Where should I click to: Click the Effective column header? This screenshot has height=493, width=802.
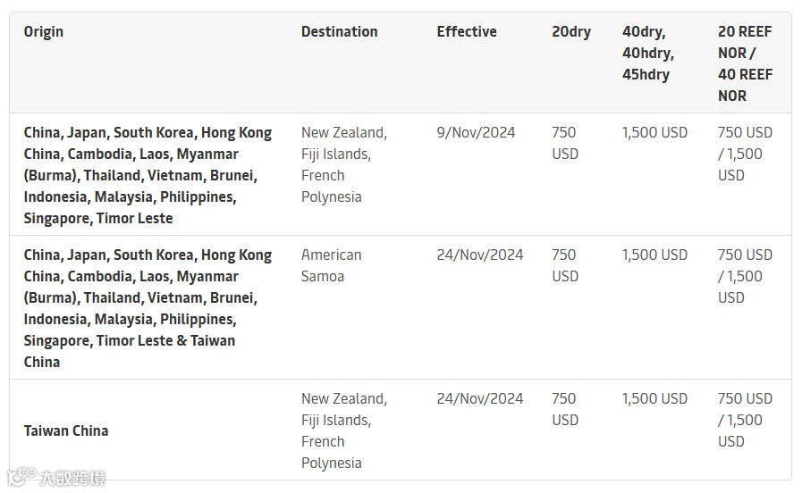(467, 32)
